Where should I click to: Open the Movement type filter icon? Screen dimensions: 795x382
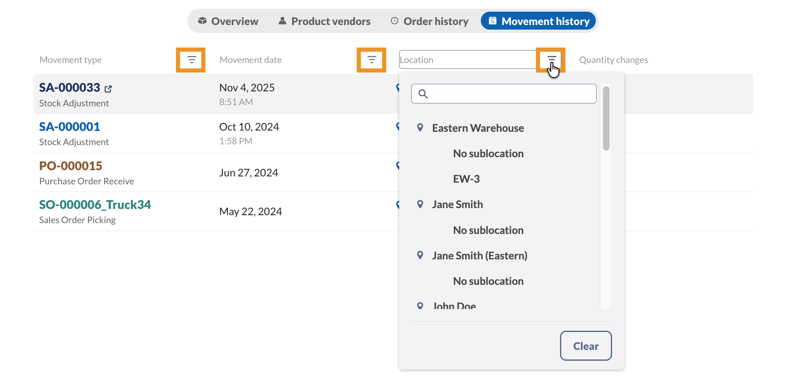coord(191,60)
